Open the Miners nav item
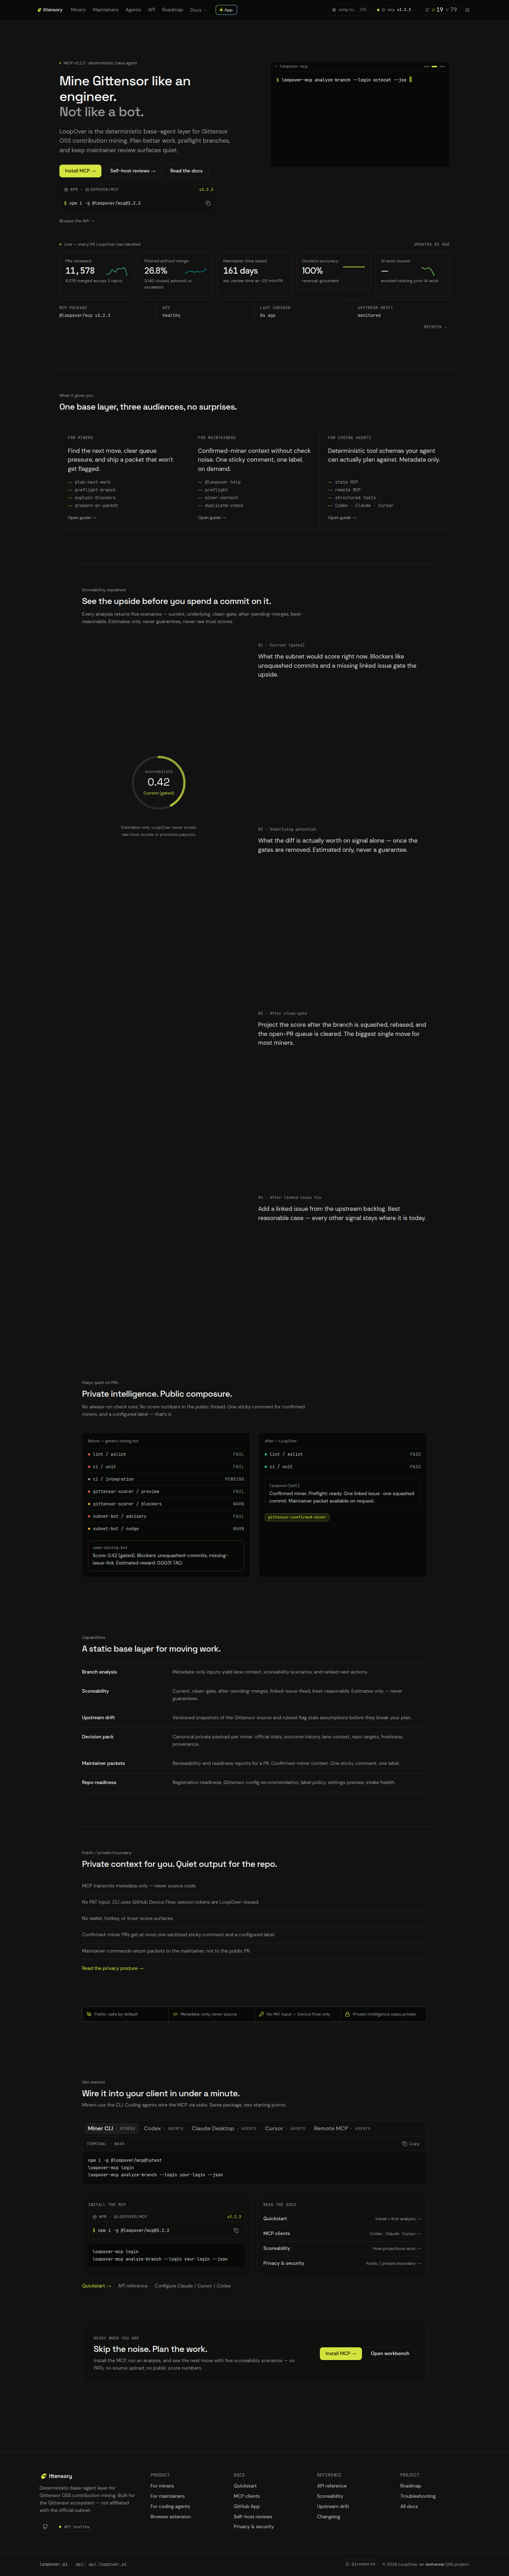The width and height of the screenshot is (509, 2576). 78,10
